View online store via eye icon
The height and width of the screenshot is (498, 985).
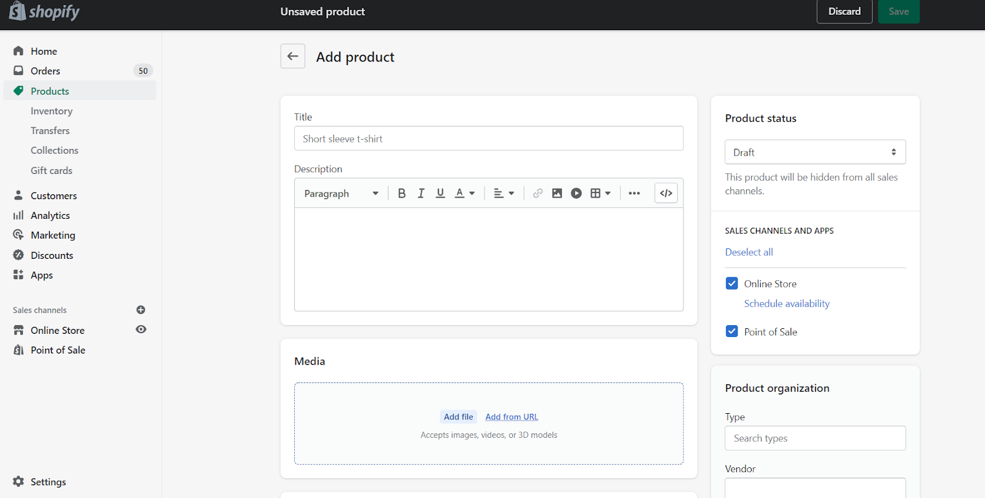coord(141,330)
